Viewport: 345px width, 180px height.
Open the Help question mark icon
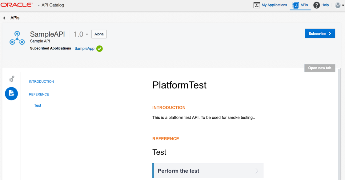(x=316, y=5)
